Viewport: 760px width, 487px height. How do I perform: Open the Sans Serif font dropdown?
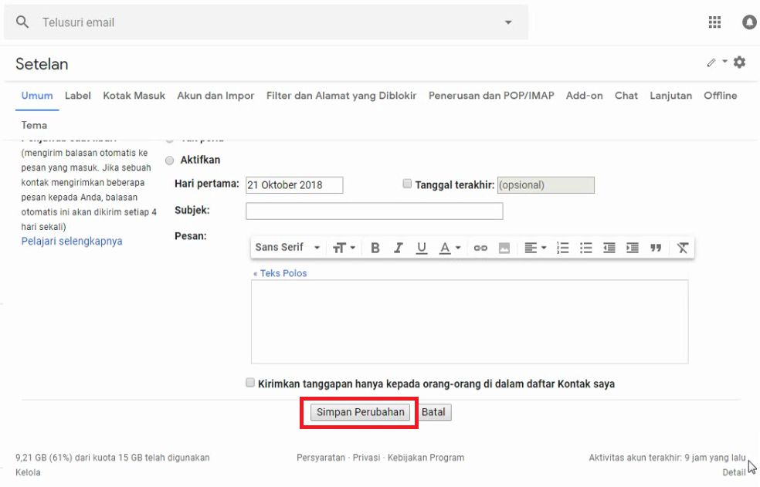point(287,248)
